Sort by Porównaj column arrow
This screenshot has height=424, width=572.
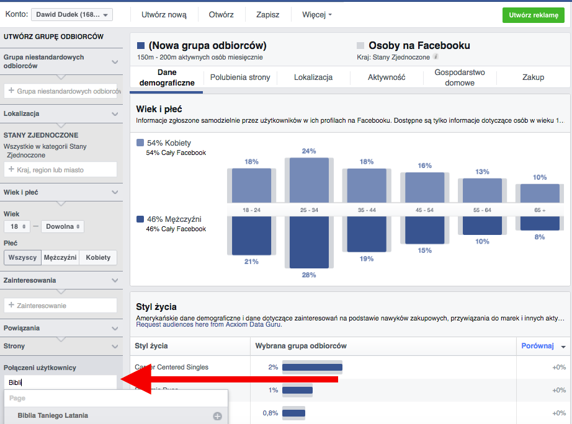[x=563, y=347]
